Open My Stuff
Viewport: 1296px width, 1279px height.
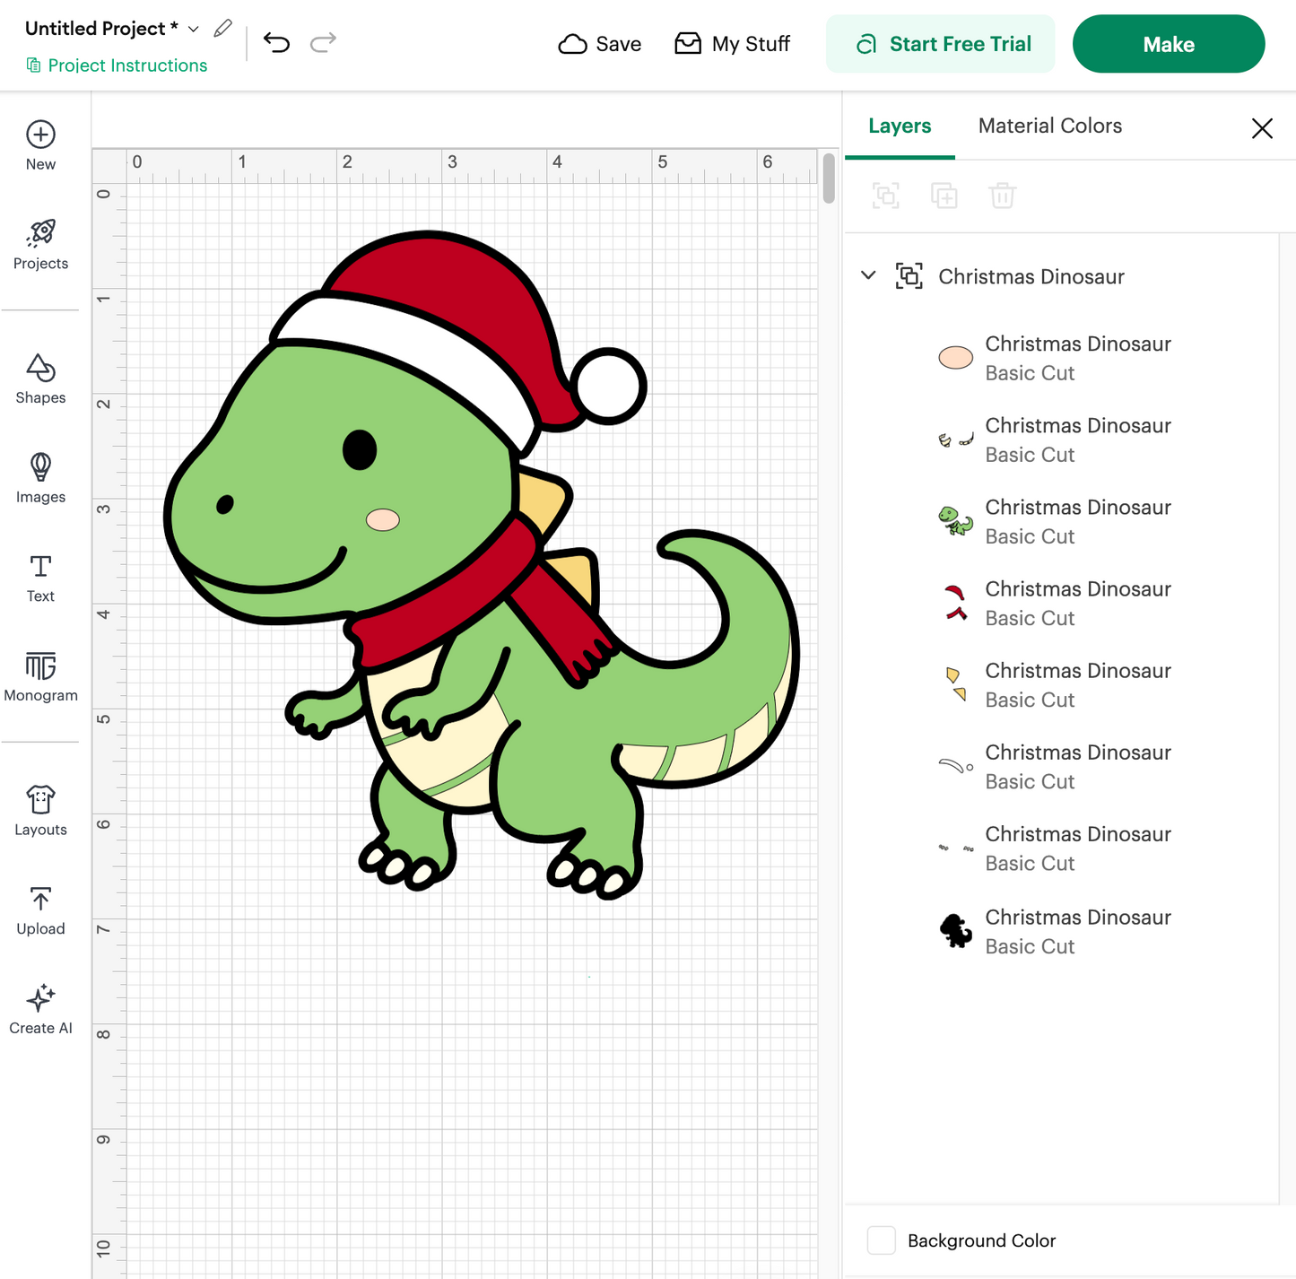click(x=732, y=44)
